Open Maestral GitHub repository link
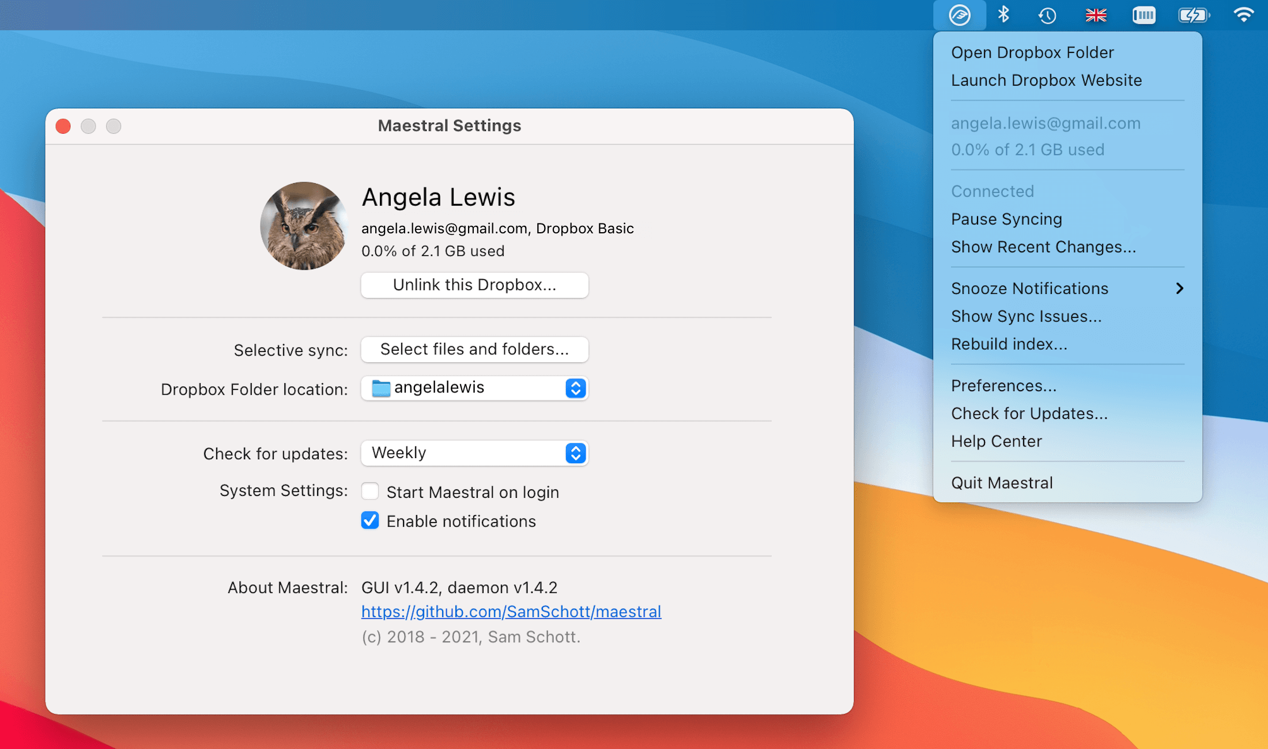Image resolution: width=1268 pixels, height=749 pixels. (511, 611)
